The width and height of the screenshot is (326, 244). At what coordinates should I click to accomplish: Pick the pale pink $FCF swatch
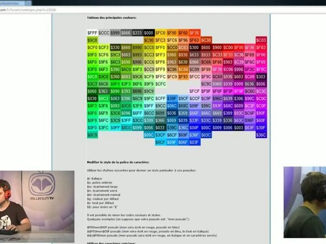pos(194,91)
